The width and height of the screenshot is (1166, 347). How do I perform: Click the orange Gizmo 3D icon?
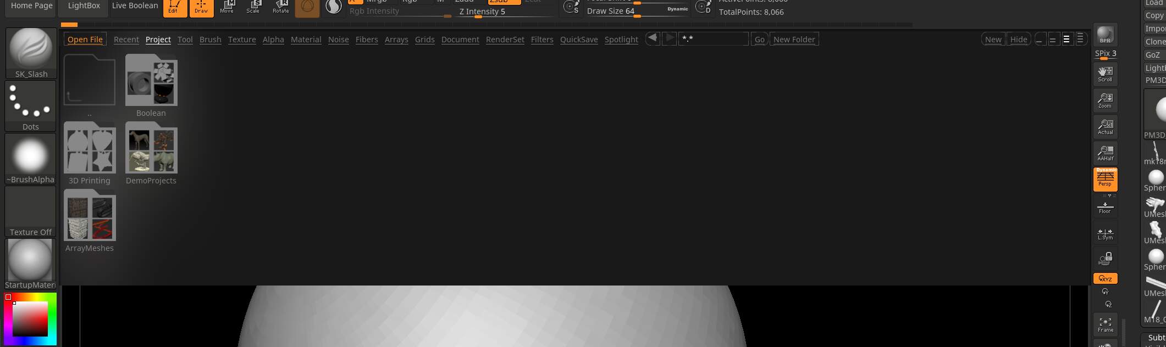point(307,8)
